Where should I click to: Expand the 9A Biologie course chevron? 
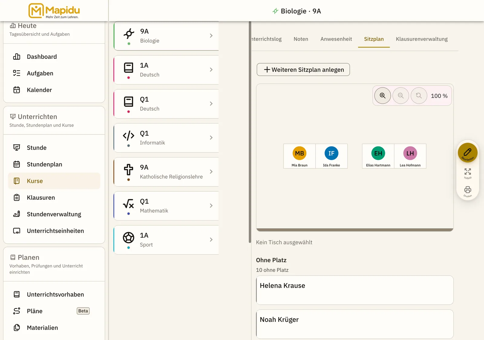[211, 36]
